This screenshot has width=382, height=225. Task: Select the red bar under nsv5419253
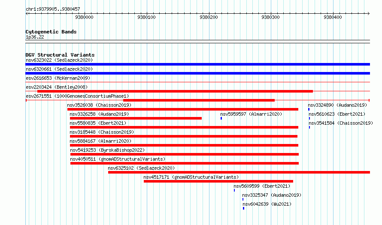click(185, 154)
